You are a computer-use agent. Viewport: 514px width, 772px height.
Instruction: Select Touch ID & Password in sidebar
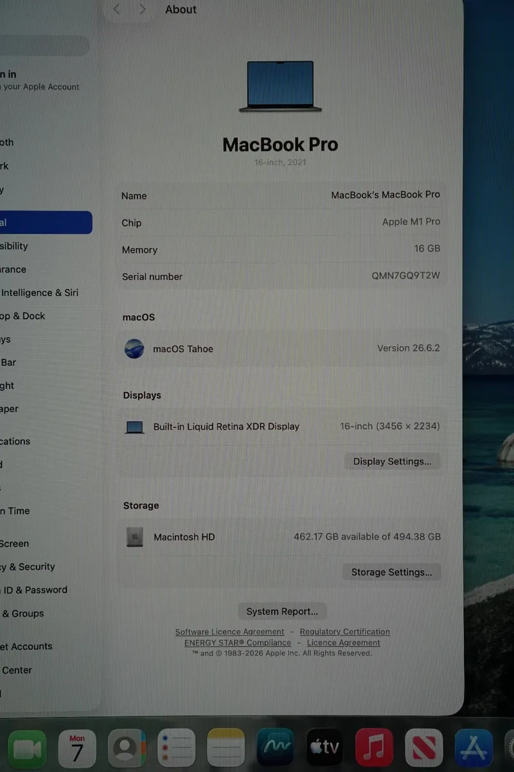[33, 590]
